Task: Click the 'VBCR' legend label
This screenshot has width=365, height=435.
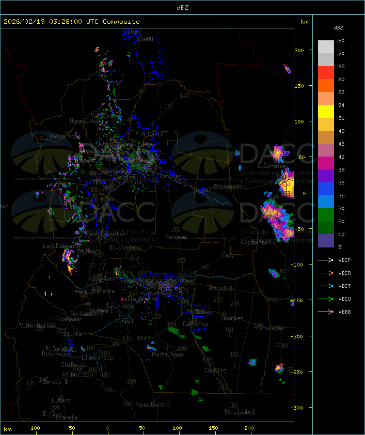Action: click(344, 273)
